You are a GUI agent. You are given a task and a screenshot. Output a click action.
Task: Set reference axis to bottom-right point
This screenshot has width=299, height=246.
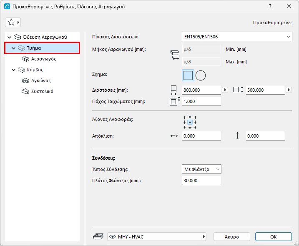point(195,128)
